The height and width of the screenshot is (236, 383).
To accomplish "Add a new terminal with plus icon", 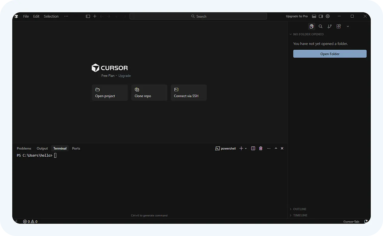I will pyautogui.click(x=241, y=148).
